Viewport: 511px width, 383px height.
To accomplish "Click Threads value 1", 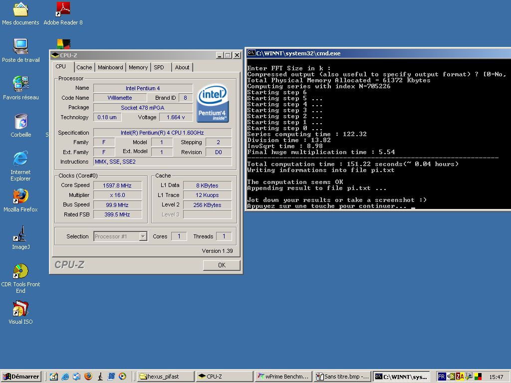I will pyautogui.click(x=224, y=236).
